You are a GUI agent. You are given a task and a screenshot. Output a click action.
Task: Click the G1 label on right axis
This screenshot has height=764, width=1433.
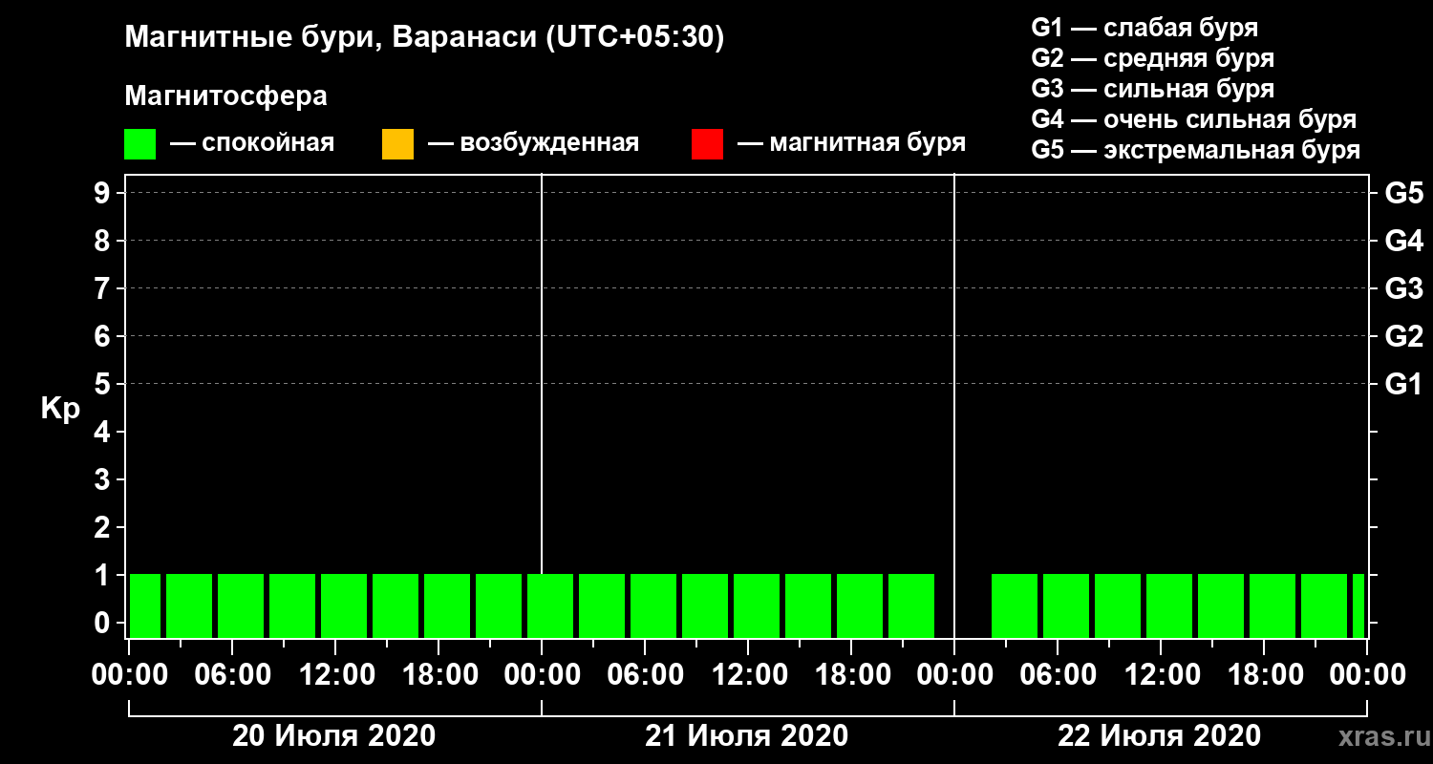point(1403,384)
